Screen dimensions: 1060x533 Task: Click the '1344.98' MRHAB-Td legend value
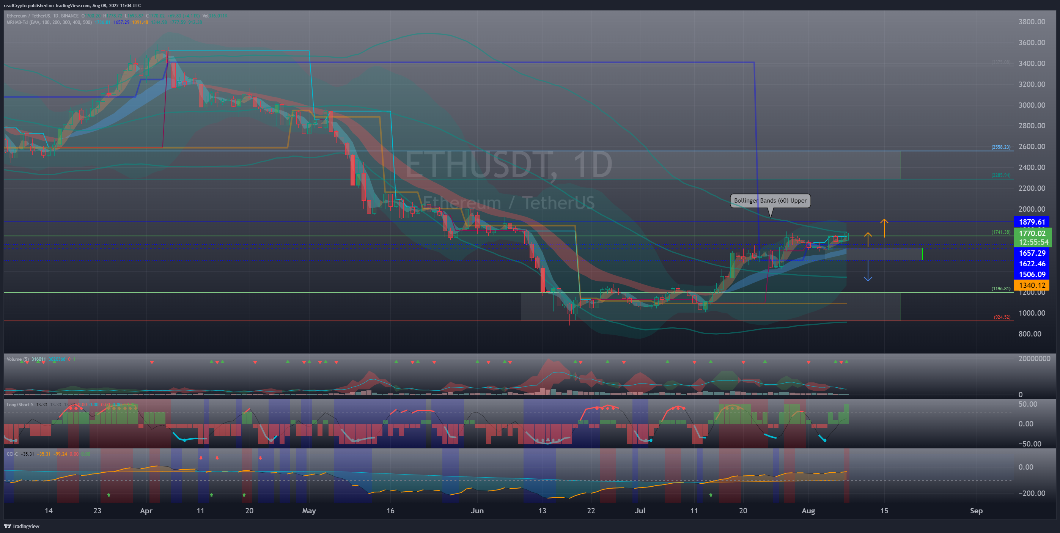click(x=159, y=22)
